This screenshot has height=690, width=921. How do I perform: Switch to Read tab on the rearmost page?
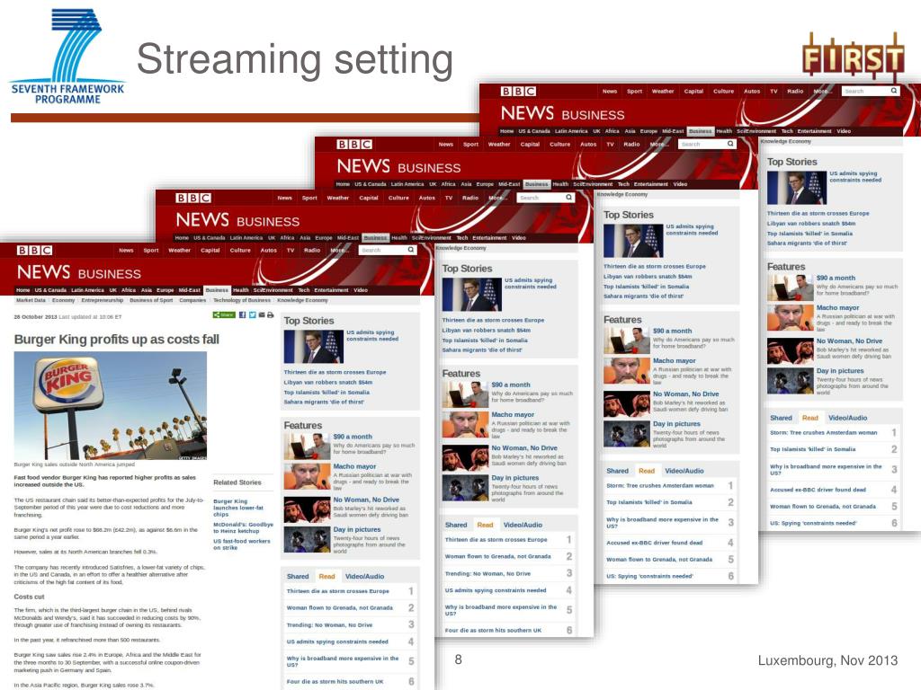[810, 419]
